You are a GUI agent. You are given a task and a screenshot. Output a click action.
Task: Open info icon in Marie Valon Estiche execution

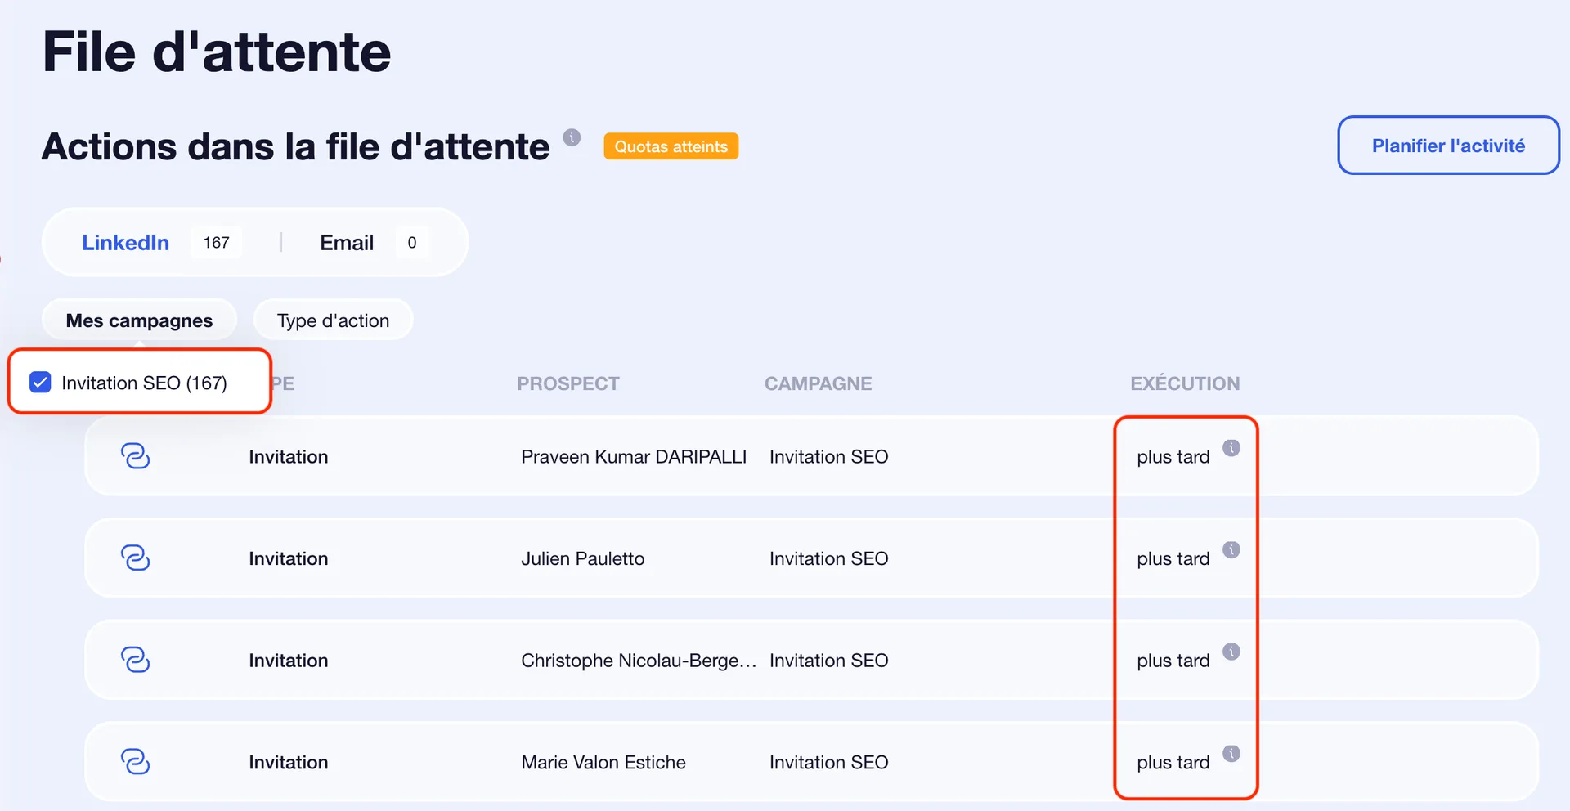pyautogui.click(x=1231, y=754)
